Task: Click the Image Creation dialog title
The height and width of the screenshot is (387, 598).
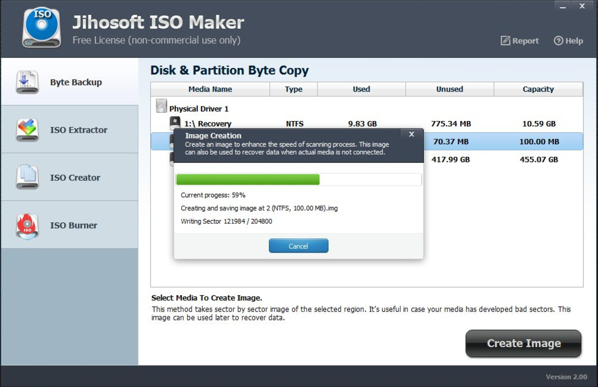Action: pyautogui.click(x=213, y=135)
